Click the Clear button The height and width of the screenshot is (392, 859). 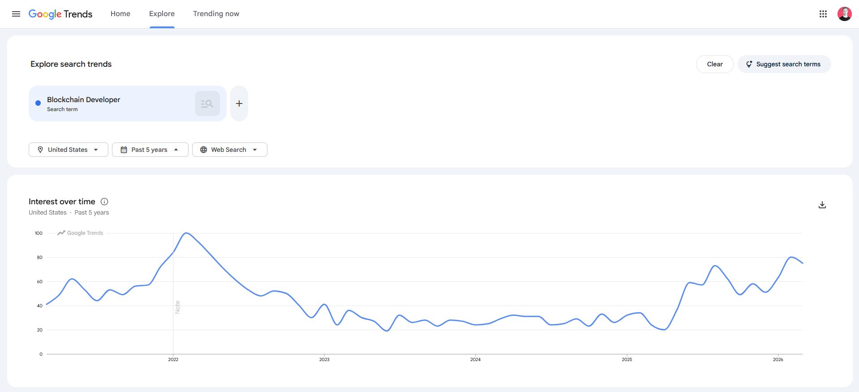coord(715,64)
